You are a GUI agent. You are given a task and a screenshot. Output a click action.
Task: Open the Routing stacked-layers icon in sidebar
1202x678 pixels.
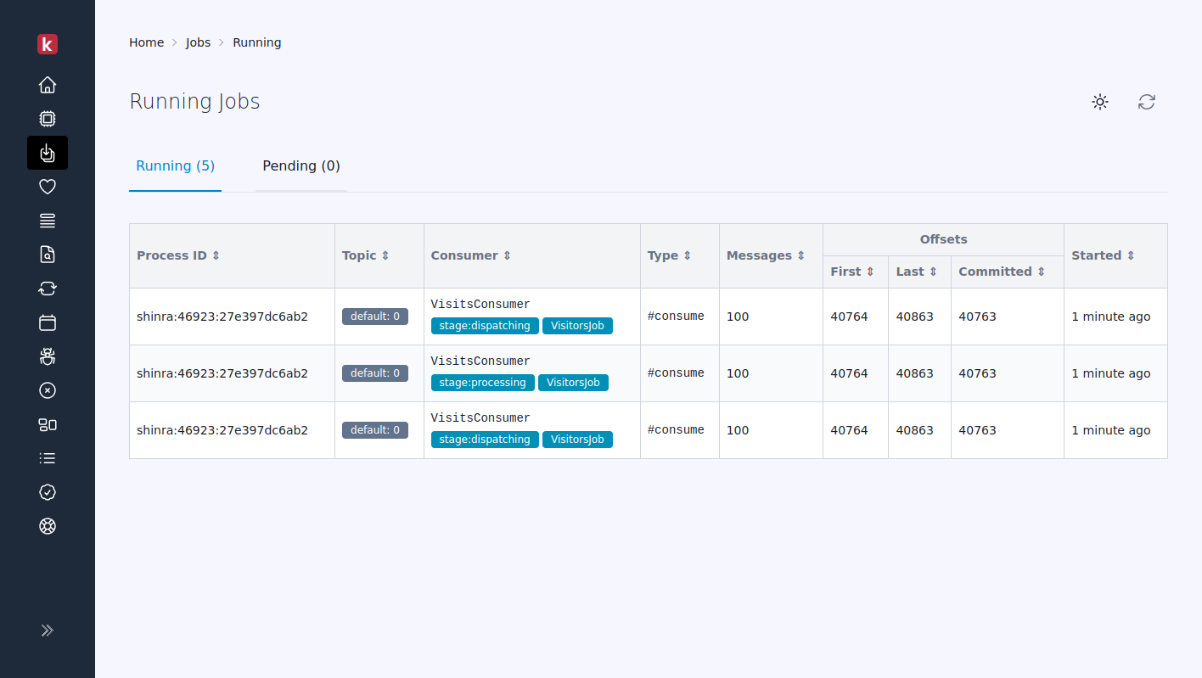pos(48,221)
